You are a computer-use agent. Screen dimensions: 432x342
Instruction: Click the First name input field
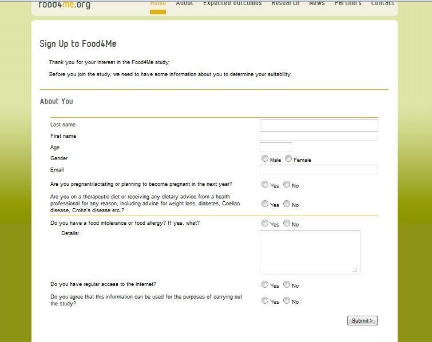pyautogui.click(x=319, y=136)
